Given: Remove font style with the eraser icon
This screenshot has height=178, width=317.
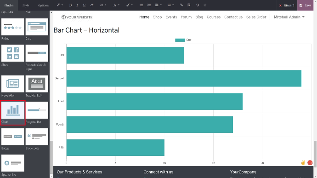Looking at the screenshot, I should click(92, 5).
